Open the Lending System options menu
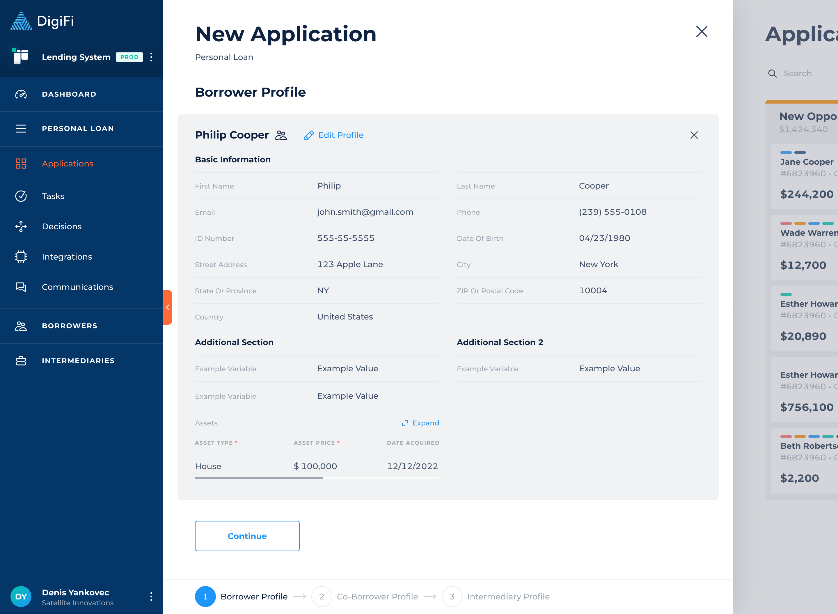The width and height of the screenshot is (838, 614). coord(151,57)
